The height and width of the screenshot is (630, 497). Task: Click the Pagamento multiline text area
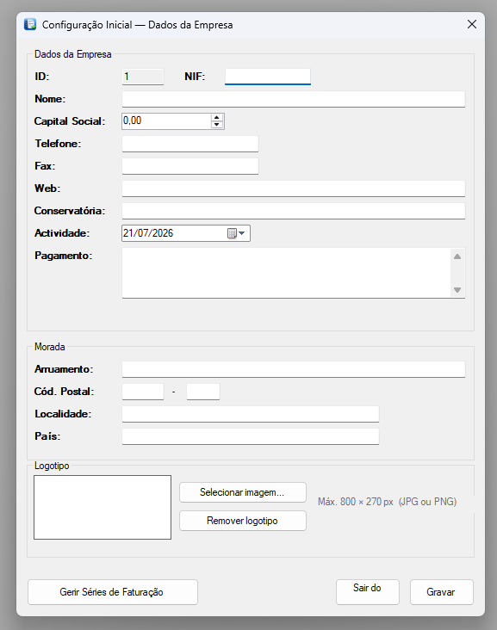tap(286, 273)
